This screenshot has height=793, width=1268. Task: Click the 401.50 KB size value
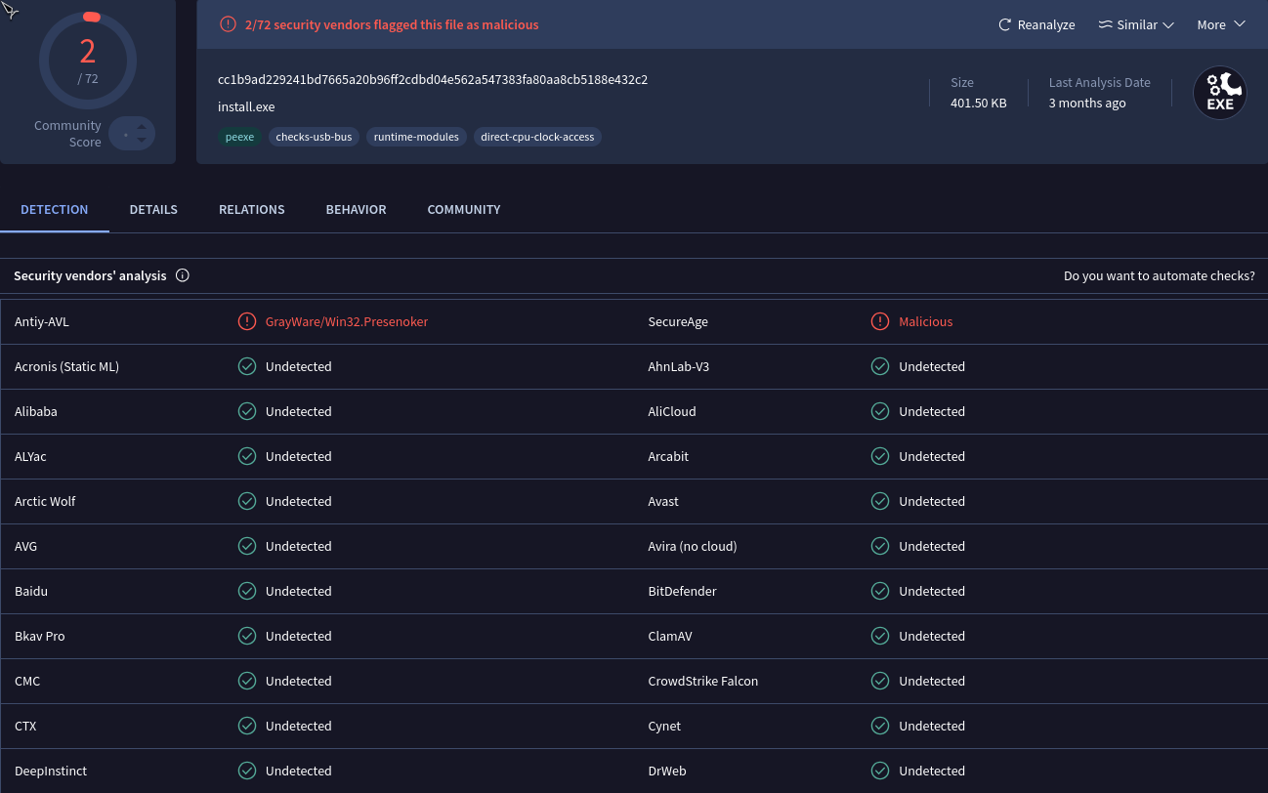[978, 103]
